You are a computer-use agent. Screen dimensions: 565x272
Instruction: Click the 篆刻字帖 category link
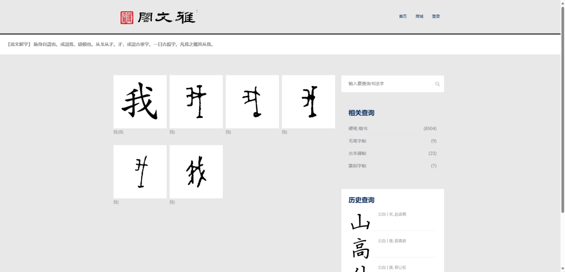[357, 166]
